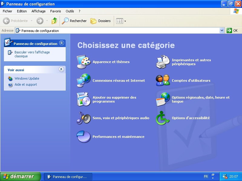Open the Connexions réseau et Internet icon
Viewport: 242px width, 181px height.
pyautogui.click(x=84, y=80)
